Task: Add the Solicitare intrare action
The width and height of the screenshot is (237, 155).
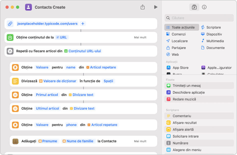Action: click(199, 136)
